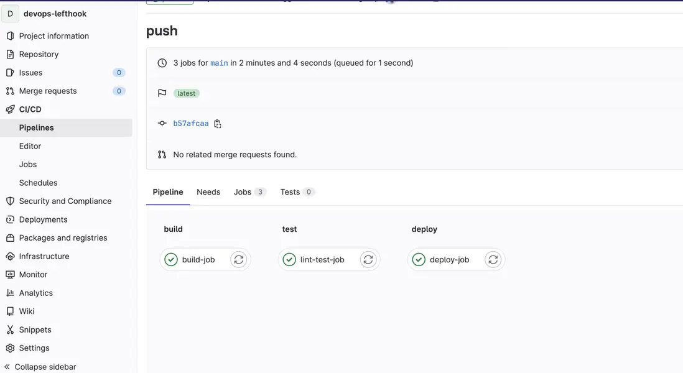
Task: Expand the Security and Compliance section
Action: (x=65, y=201)
